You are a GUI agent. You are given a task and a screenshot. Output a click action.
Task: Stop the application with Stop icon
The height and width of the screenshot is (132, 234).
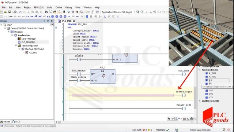point(151,12)
